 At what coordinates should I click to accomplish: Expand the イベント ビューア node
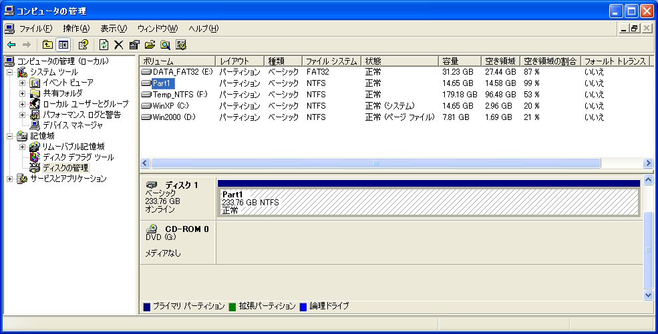[22, 83]
